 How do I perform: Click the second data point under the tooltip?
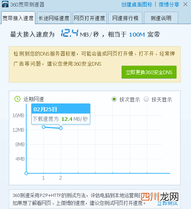[x=61, y=128]
